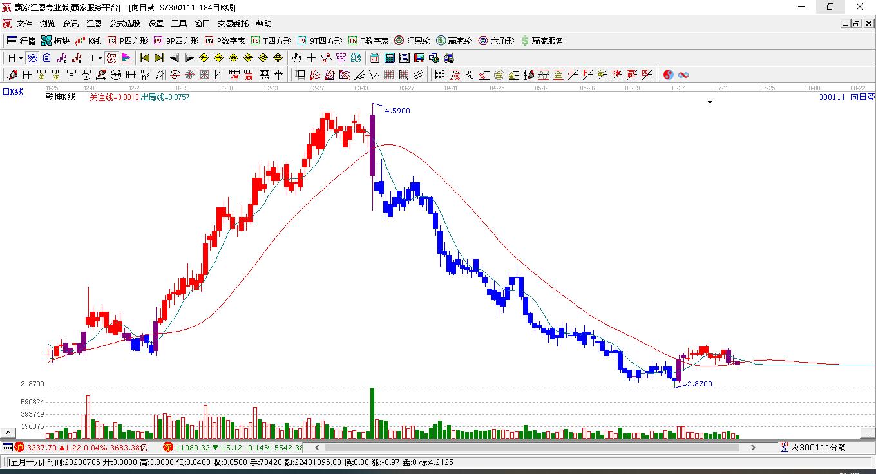This screenshot has height=474, width=876.
Task: Open the calculator tool icon
Action: 389,58
